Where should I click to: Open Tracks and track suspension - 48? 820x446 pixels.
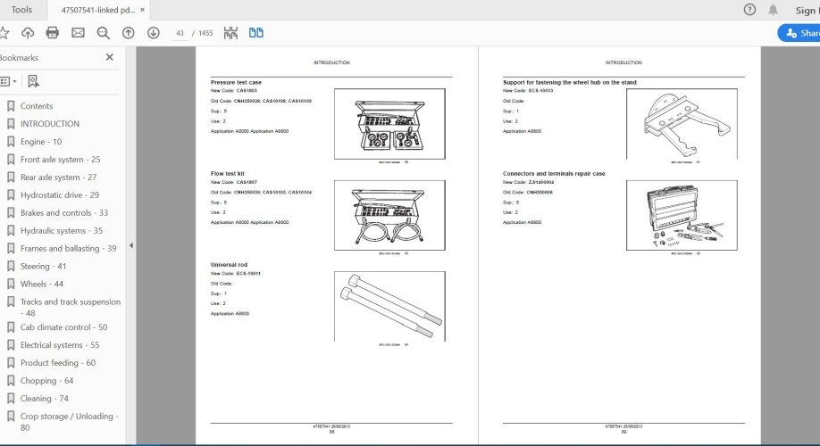[x=70, y=307]
